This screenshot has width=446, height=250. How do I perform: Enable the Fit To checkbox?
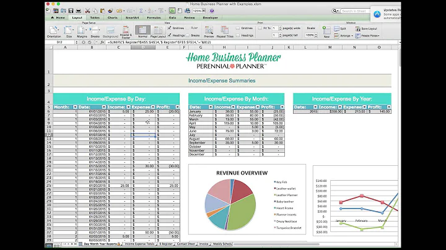(x=260, y=28)
